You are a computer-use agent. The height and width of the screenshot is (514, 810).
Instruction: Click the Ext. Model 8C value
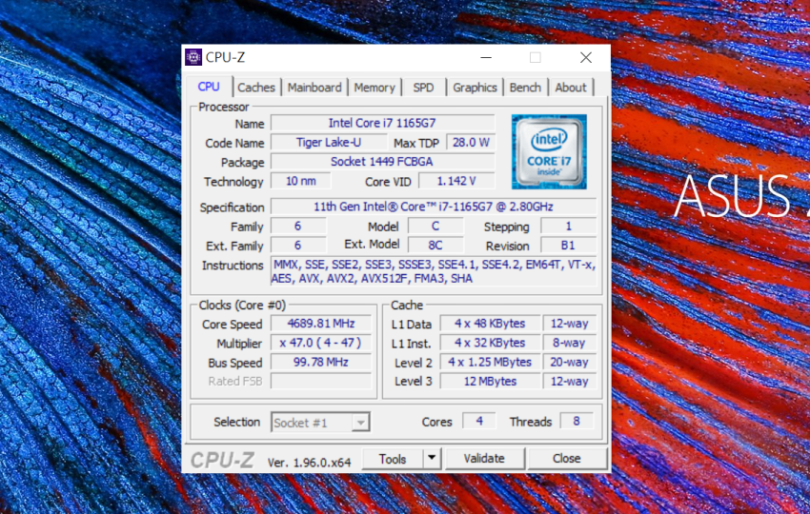click(435, 246)
